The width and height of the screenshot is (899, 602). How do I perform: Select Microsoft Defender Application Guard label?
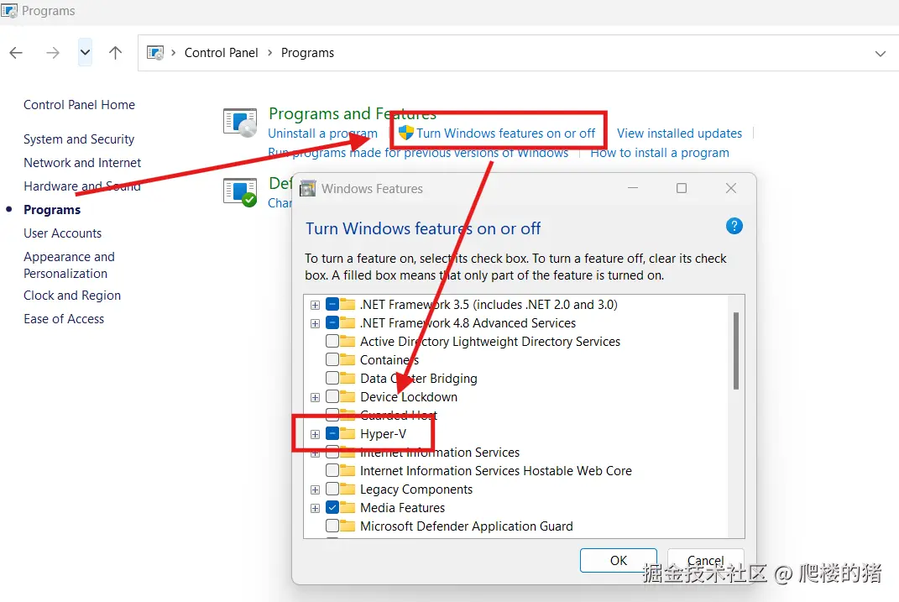(466, 526)
